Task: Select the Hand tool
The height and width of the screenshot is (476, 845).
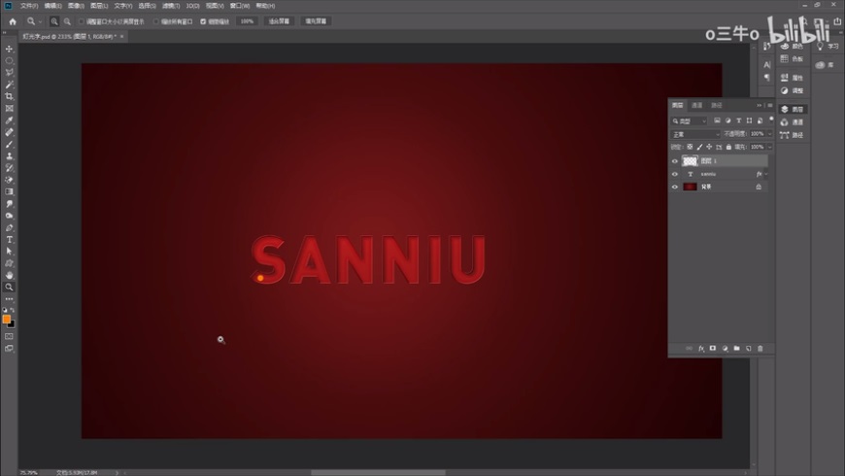Action: click(x=10, y=275)
